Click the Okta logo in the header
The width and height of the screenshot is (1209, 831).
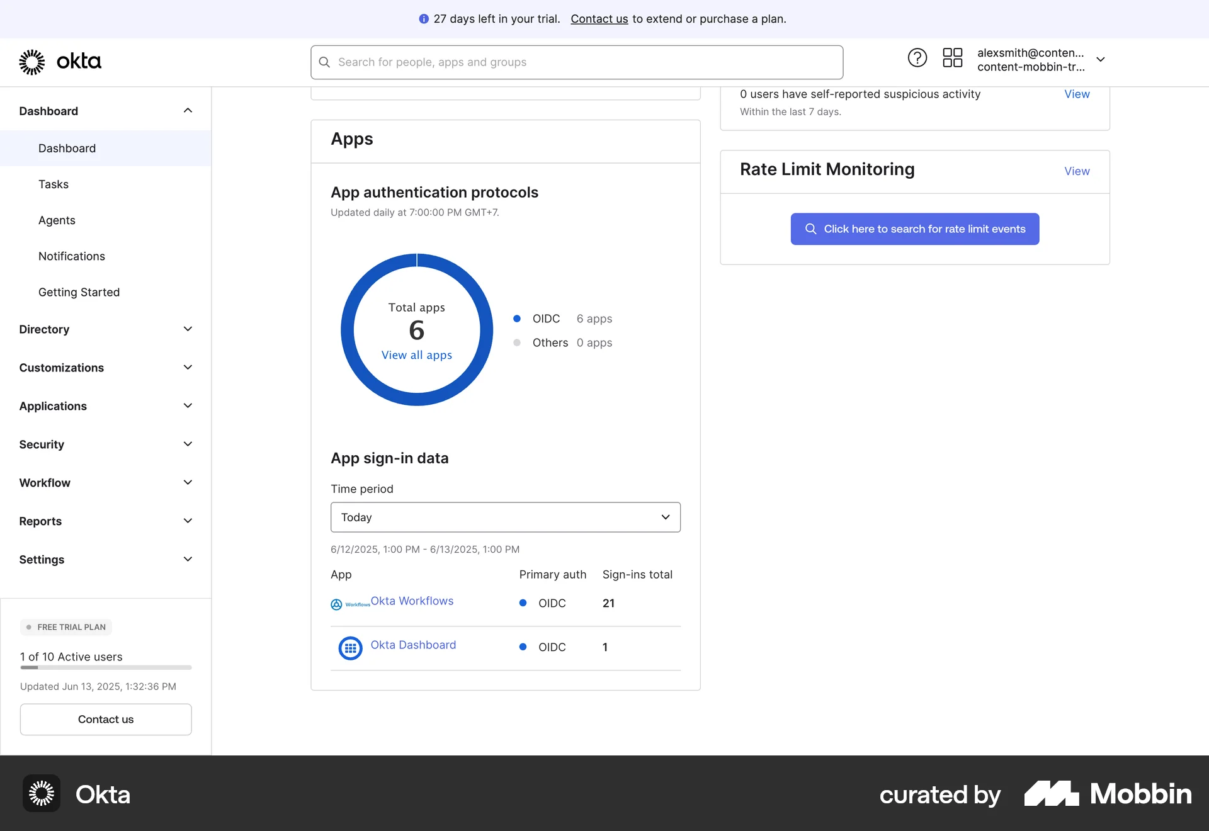pyautogui.click(x=60, y=62)
